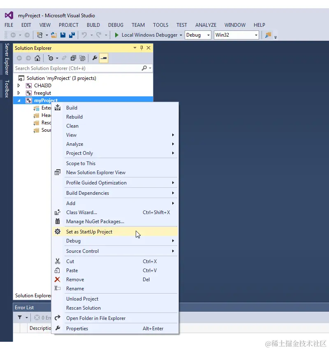This screenshot has width=329, height=350.
Task: Open the Undo history dropdown arrow
Action: point(91,35)
